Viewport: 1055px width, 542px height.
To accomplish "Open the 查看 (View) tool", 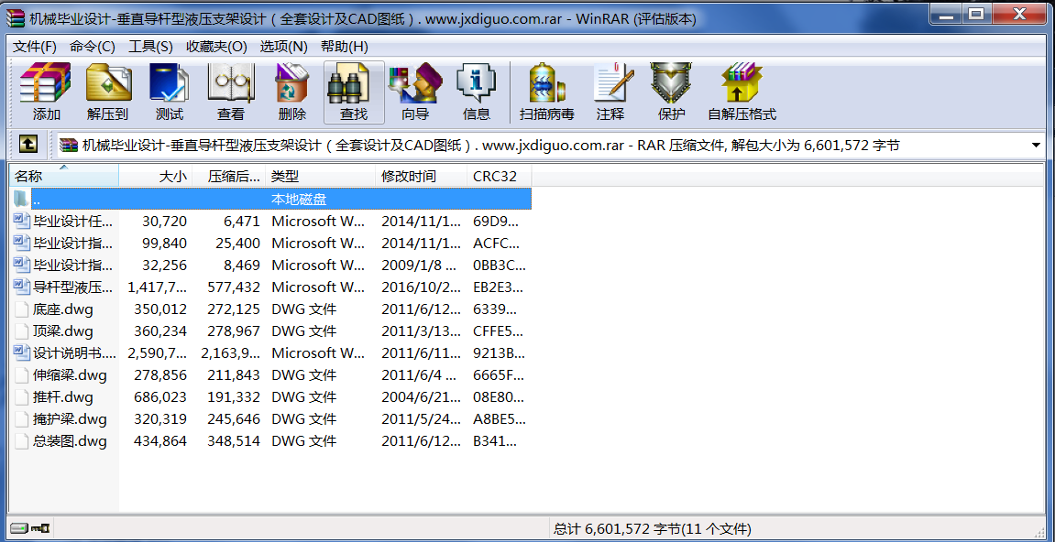I will [231, 92].
